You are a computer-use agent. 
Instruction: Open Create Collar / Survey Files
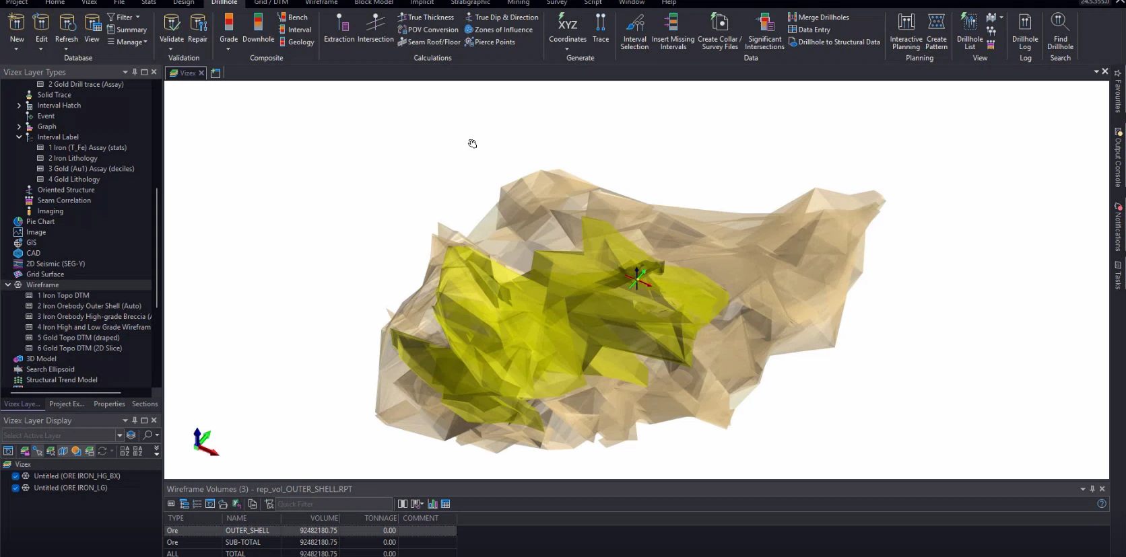click(720, 32)
